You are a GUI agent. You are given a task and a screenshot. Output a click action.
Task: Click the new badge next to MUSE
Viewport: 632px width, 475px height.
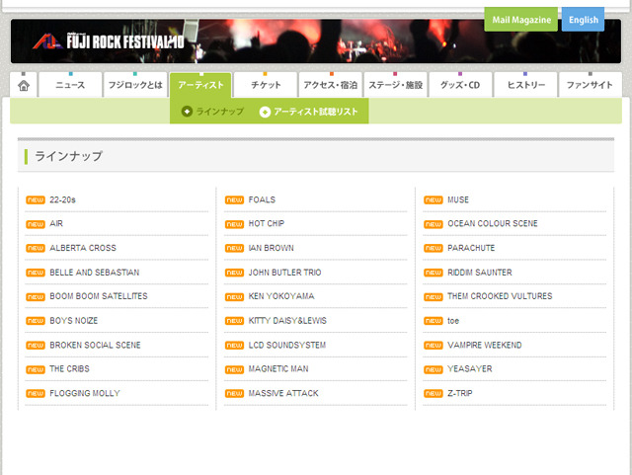tap(434, 200)
